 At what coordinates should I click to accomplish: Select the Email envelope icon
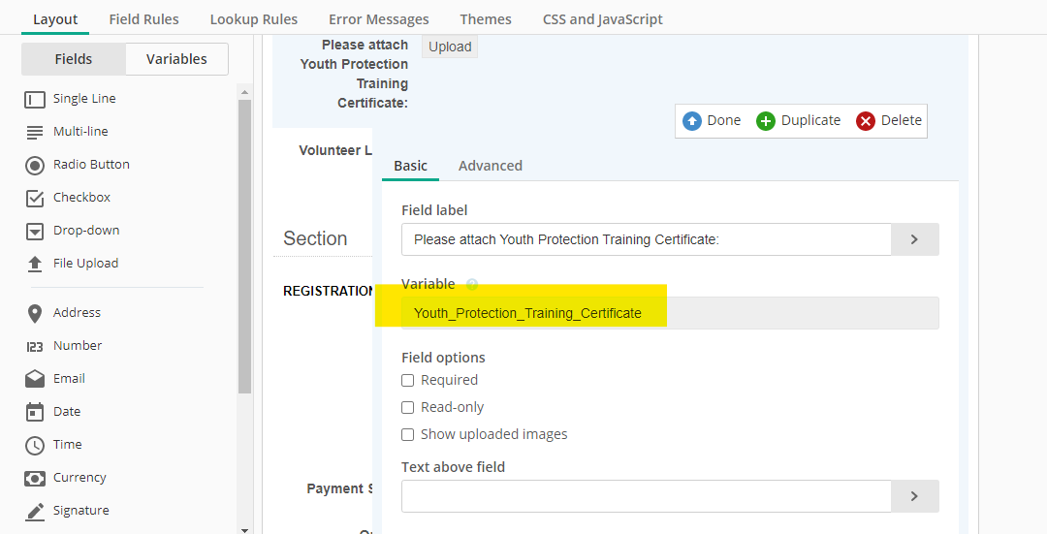tap(35, 379)
